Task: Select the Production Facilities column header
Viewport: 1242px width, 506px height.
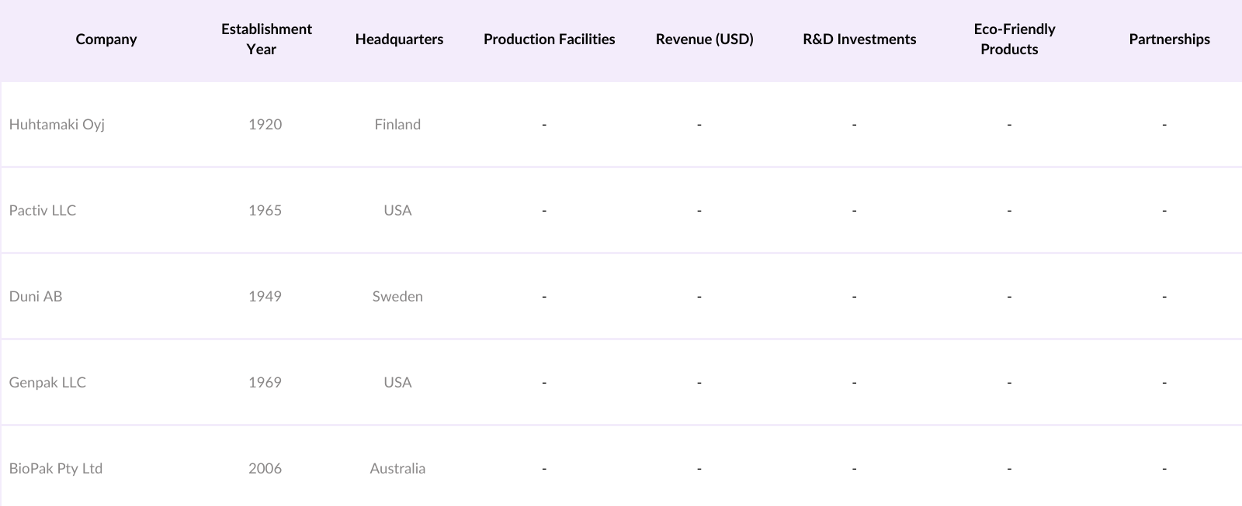Action: click(x=549, y=40)
